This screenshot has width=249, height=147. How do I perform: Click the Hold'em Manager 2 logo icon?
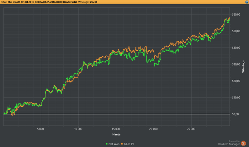[243, 143]
